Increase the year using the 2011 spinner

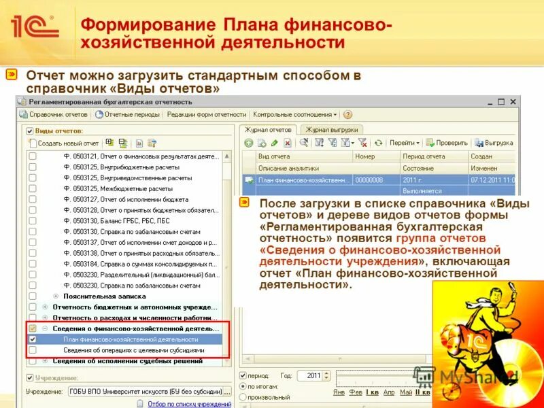[x=326, y=372]
